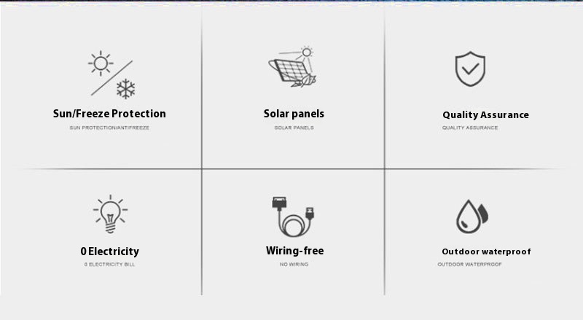Click the shield checkmark icon
The image size is (583, 320).
[x=470, y=69]
